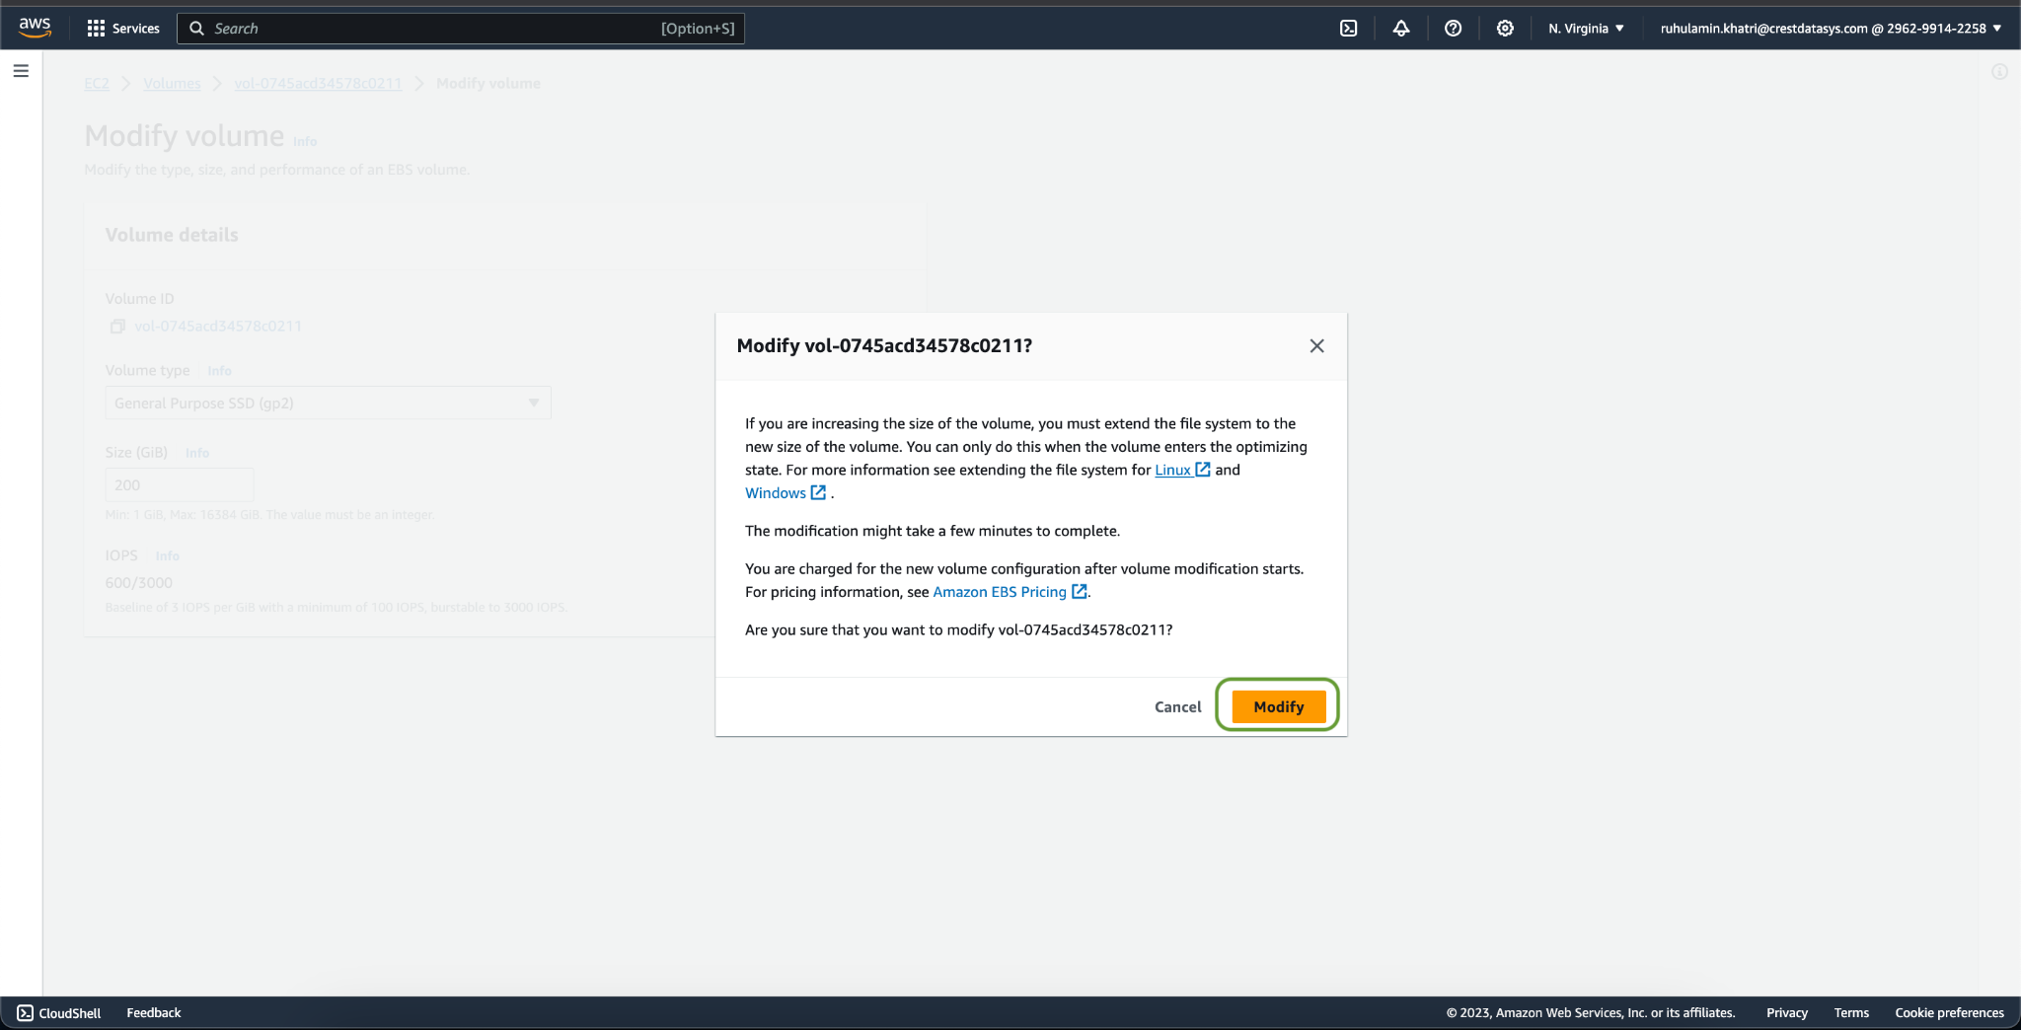2021x1030 pixels.
Task: Open the CloudShell icon in top bar
Action: [1348, 29]
